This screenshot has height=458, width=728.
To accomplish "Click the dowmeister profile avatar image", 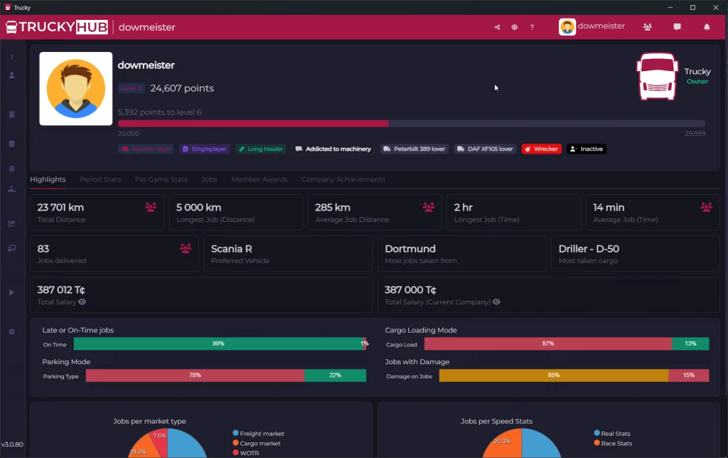I will pyautogui.click(x=75, y=88).
